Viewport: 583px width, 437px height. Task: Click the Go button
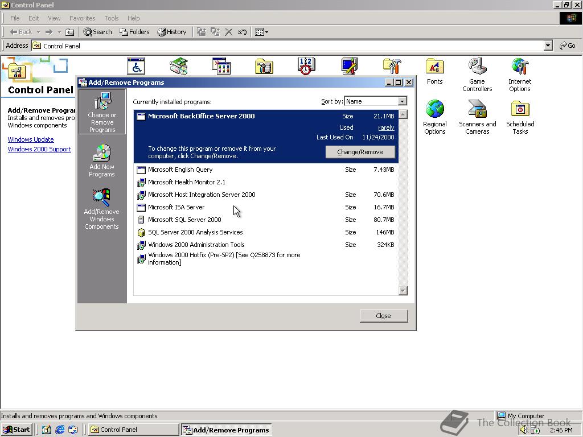pyautogui.click(x=568, y=46)
